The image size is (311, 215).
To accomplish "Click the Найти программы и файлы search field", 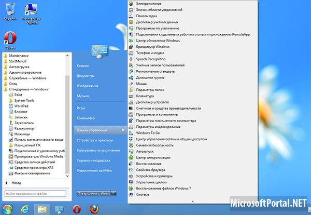I will [35, 194].
